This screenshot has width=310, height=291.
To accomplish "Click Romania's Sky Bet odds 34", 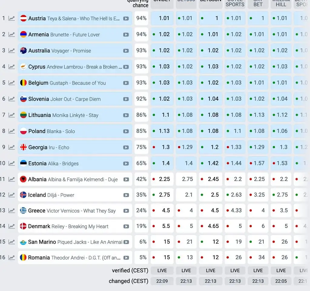I will pyautogui.click(x=258, y=257).
